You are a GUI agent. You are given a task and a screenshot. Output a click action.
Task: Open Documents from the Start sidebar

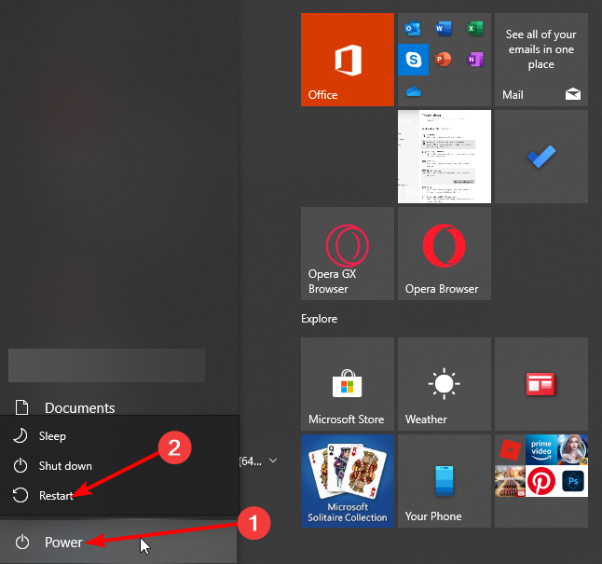click(x=80, y=407)
